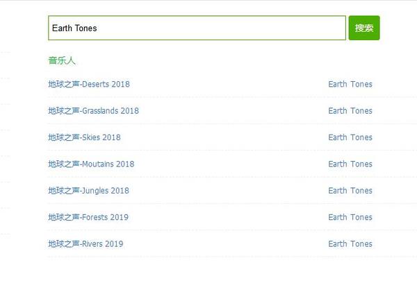Click the typed 'Earth Tones' query text
This screenshot has height=283, width=417.
pos(74,28)
